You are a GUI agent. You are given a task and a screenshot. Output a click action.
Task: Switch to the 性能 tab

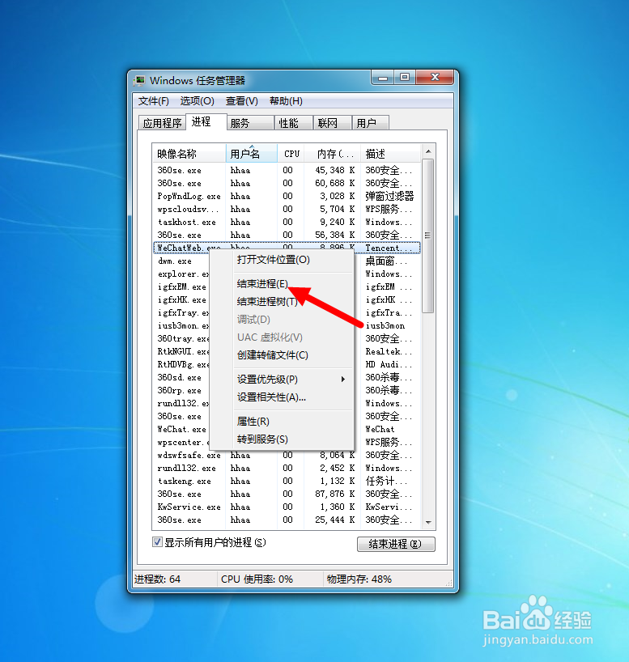click(294, 123)
